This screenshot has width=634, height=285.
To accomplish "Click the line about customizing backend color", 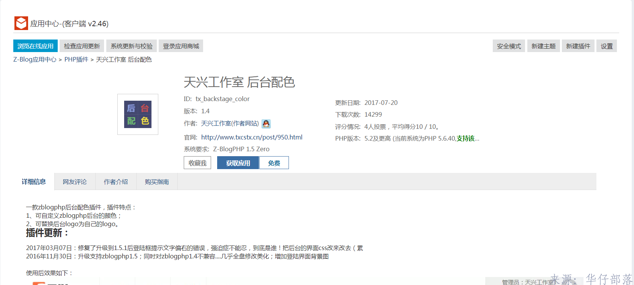I will pos(74,215).
